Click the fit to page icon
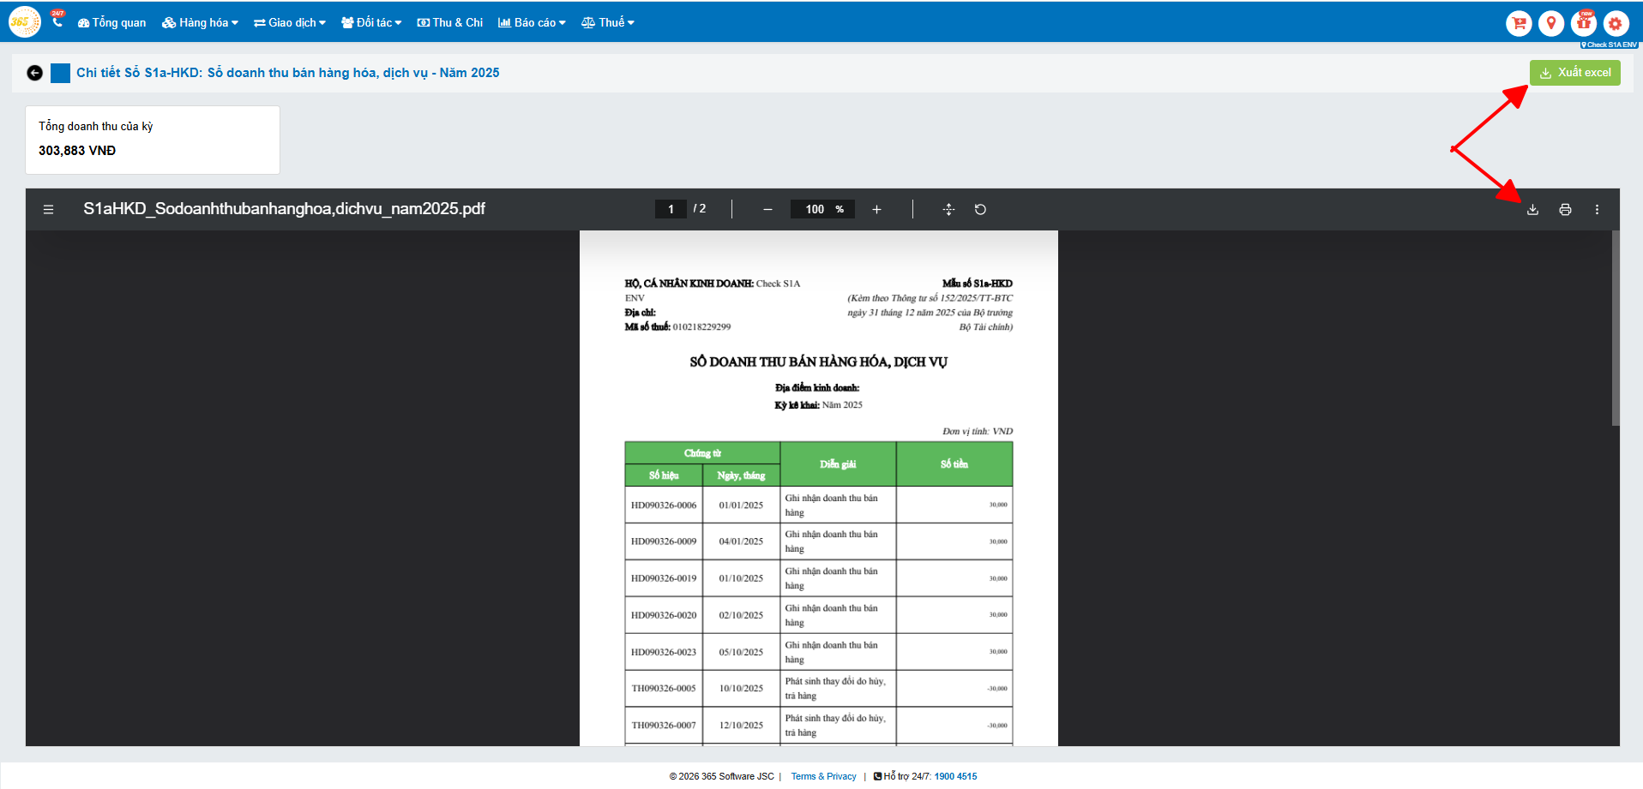1643x789 pixels. point(948,209)
